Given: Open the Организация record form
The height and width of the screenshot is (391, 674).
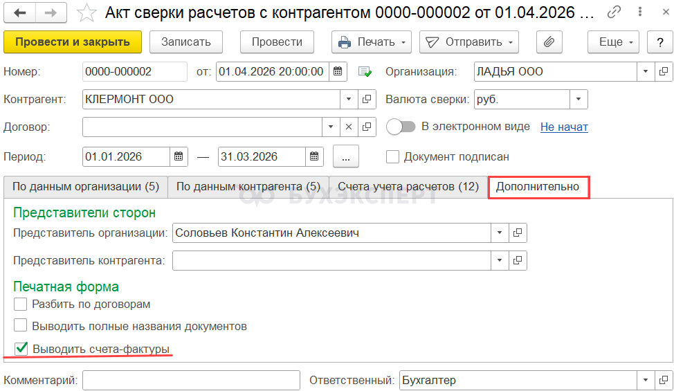Looking at the screenshot, I should [x=664, y=71].
